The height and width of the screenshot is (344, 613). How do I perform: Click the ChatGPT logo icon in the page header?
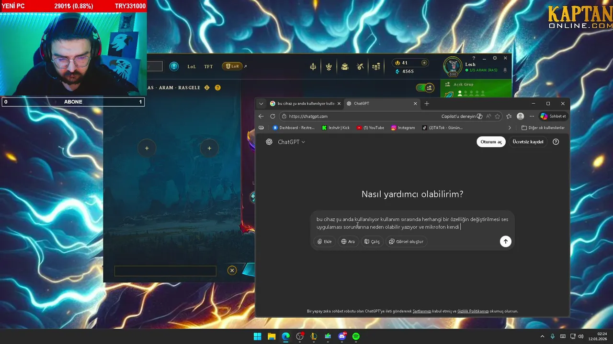(x=269, y=142)
